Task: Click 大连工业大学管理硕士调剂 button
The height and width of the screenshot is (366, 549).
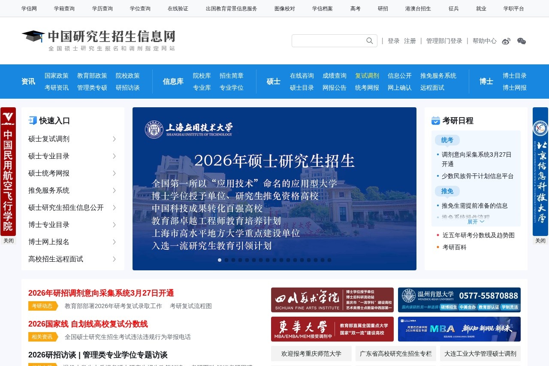Action: (x=480, y=354)
